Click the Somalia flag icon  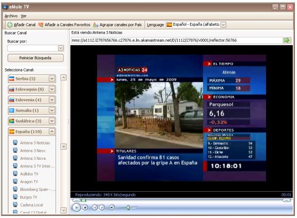click(x=11, y=110)
